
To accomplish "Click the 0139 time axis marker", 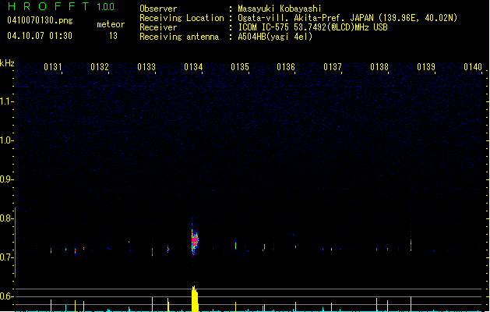I will [426, 67].
